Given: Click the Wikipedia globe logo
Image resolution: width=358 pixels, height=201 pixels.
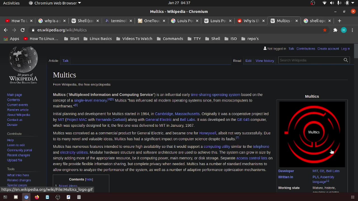Looking at the screenshot, I should pos(23,60).
